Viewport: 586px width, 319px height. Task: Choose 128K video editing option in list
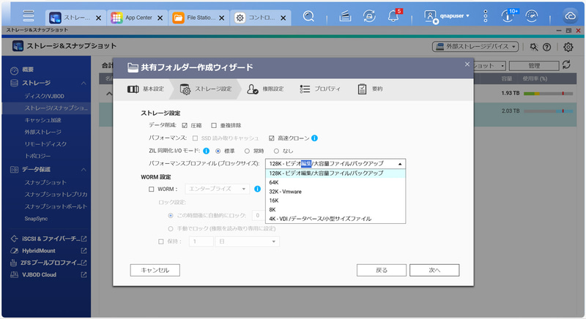tap(335, 173)
